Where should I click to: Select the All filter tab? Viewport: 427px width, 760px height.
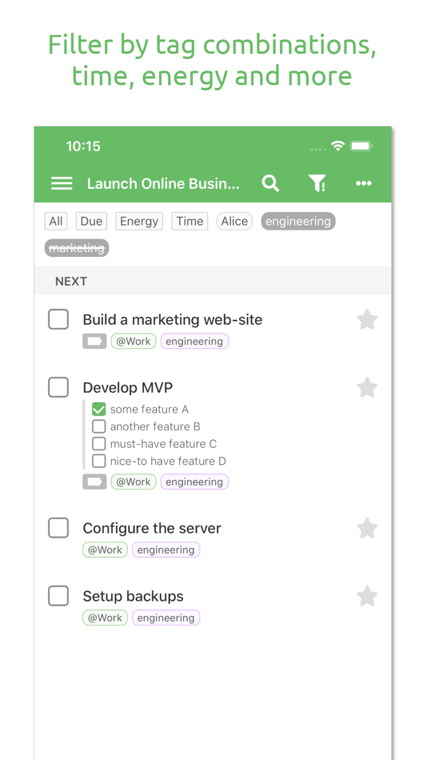pos(56,221)
